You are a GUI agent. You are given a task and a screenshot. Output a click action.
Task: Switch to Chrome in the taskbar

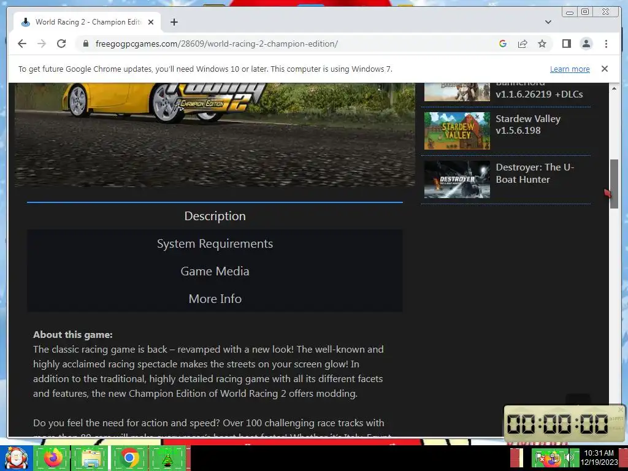click(x=129, y=458)
